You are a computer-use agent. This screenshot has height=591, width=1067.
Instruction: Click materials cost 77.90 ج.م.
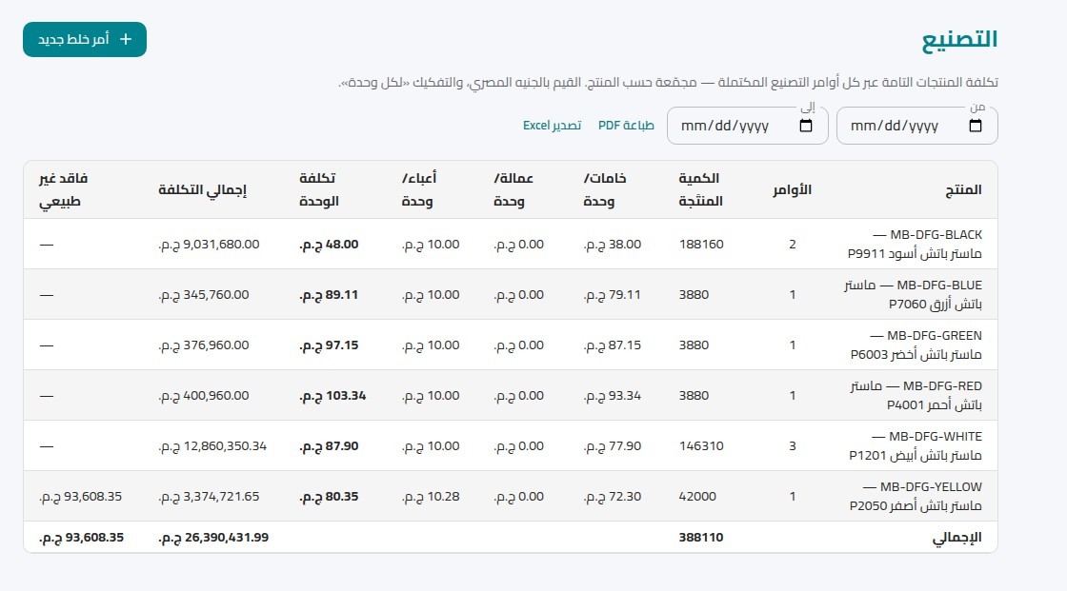click(613, 446)
